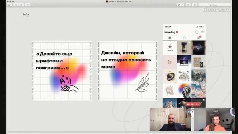Click the time 12:52 in phone status bar
The height and width of the screenshot is (134, 238).
[x=168, y=27]
